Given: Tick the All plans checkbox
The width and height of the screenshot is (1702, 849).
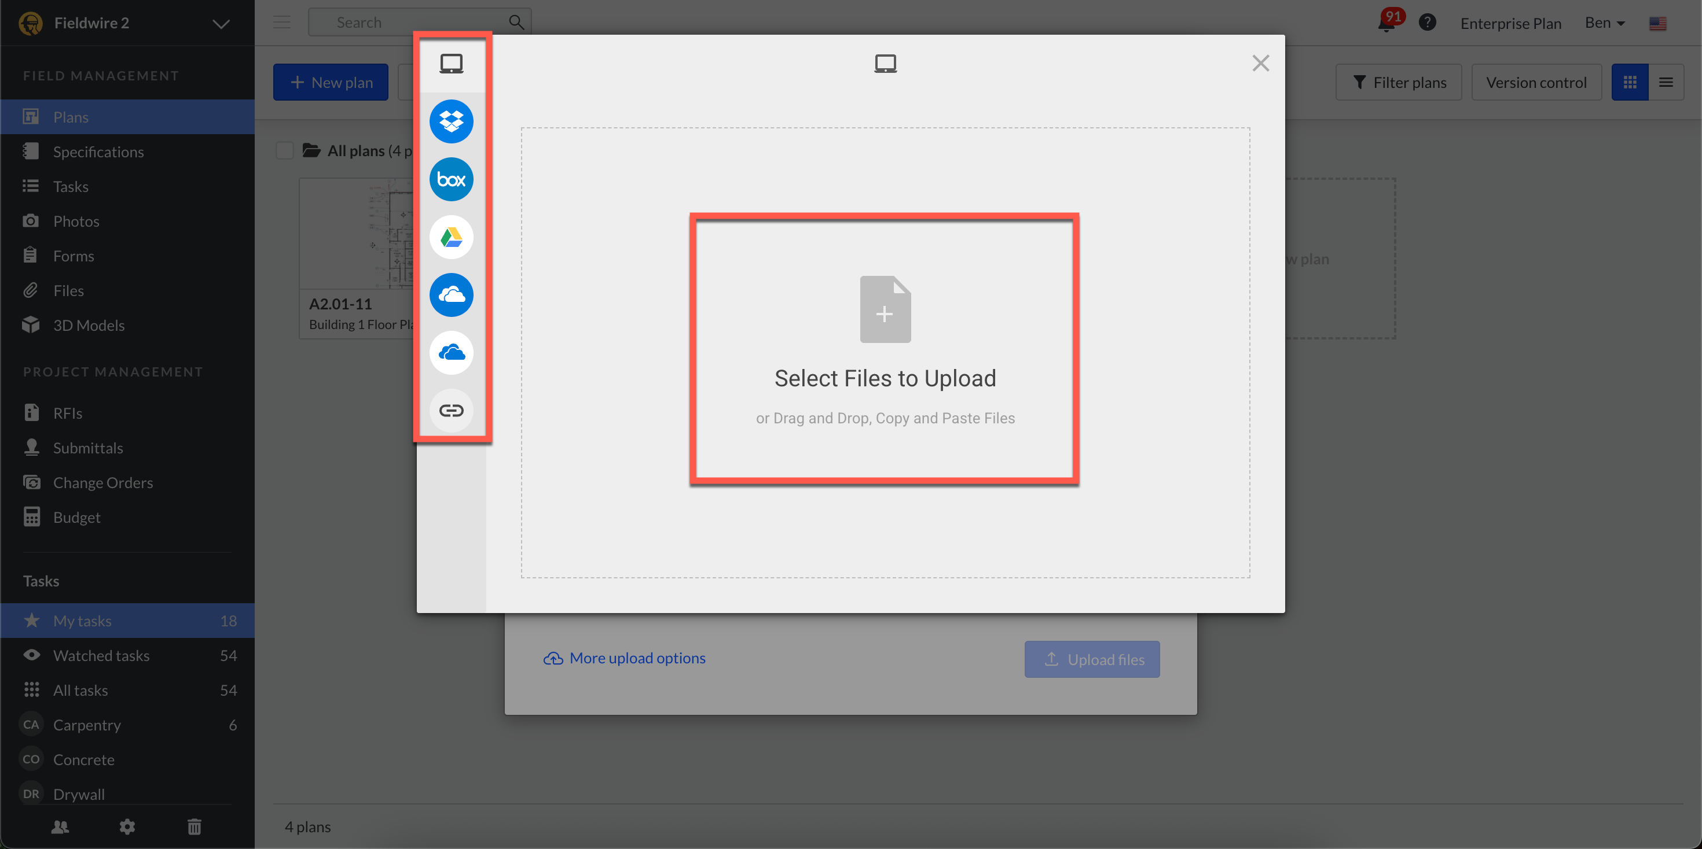Looking at the screenshot, I should (285, 151).
